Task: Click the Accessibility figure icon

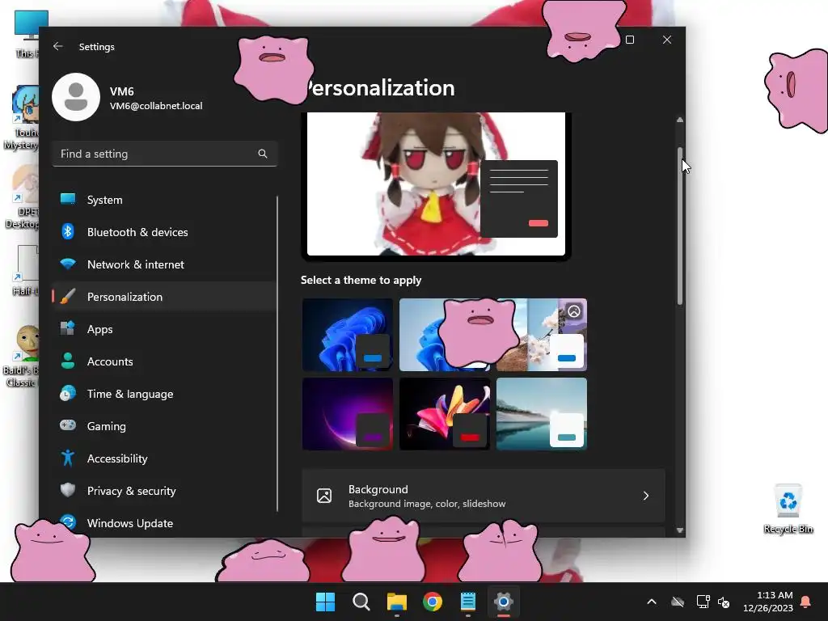Action: (x=68, y=458)
